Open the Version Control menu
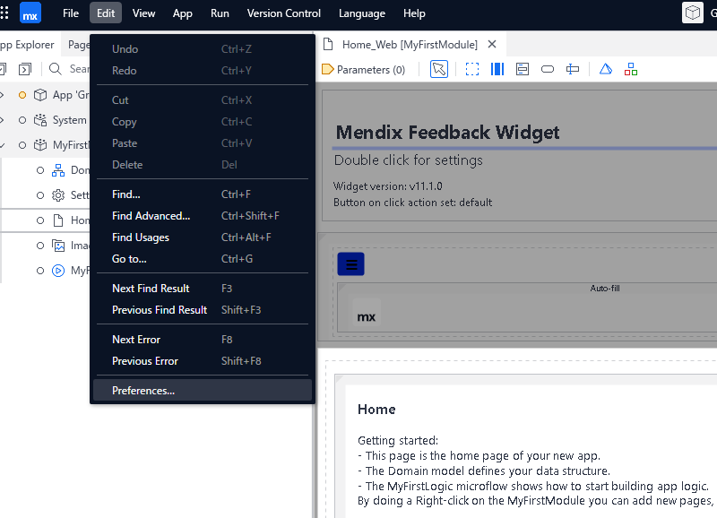717x518 pixels. pos(283,13)
